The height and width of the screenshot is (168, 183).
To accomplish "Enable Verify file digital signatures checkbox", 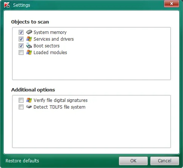I will click(21, 100).
